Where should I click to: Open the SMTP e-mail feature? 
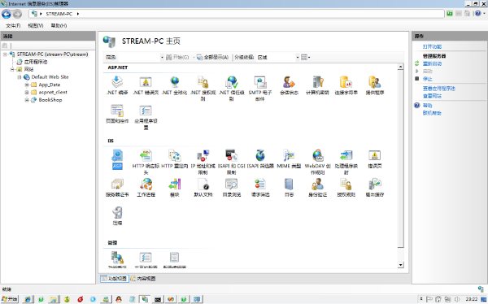[260, 89]
